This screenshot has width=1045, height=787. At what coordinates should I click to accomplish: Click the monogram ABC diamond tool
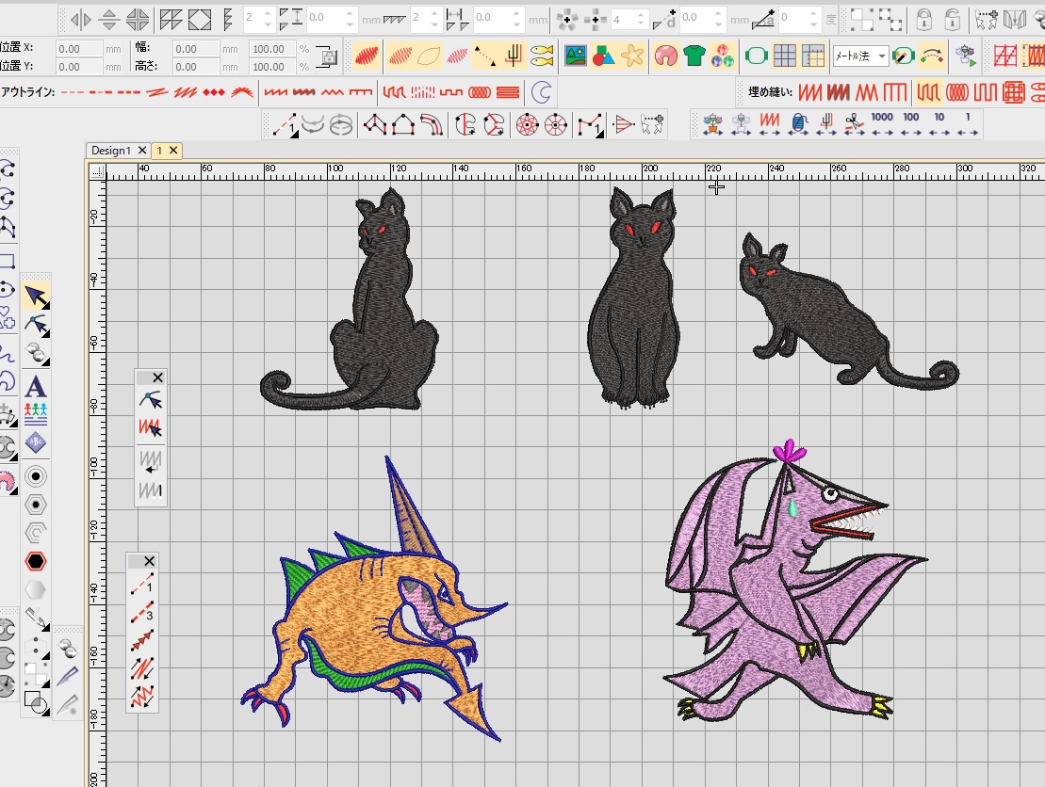point(36,442)
